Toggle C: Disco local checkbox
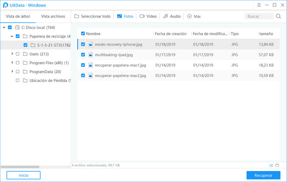This screenshot has height=182, width=287. 10,27
